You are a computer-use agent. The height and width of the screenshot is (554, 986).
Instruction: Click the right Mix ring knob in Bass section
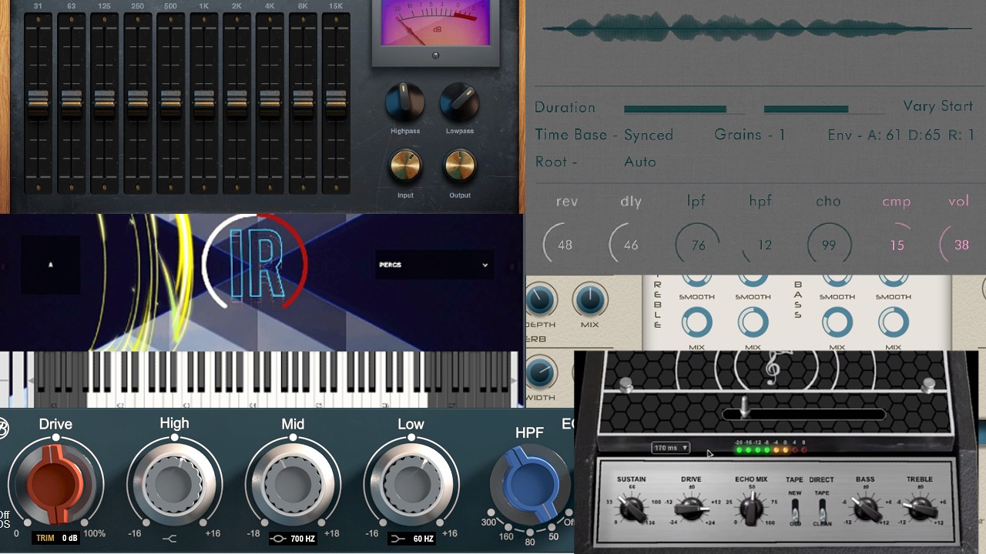pyautogui.click(x=894, y=322)
